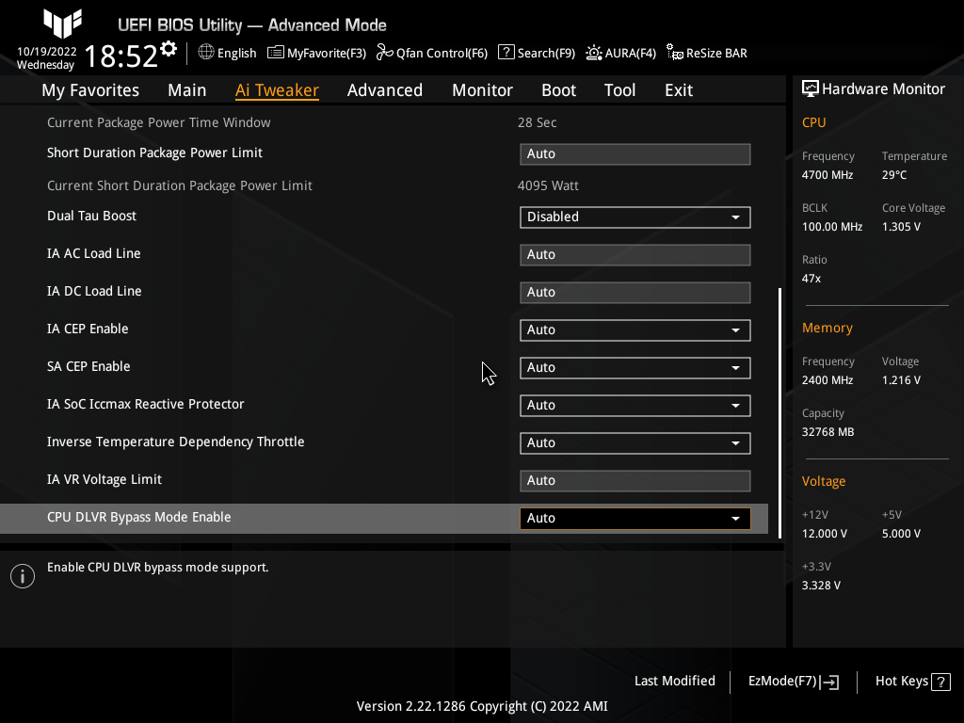
Task: Click the Hardware Monitor panel icon
Action: 811,88
